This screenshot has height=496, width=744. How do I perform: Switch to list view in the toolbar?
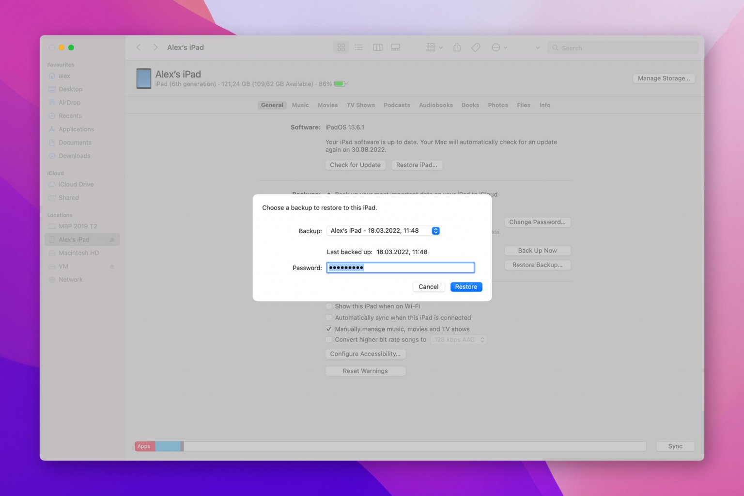tap(358, 47)
